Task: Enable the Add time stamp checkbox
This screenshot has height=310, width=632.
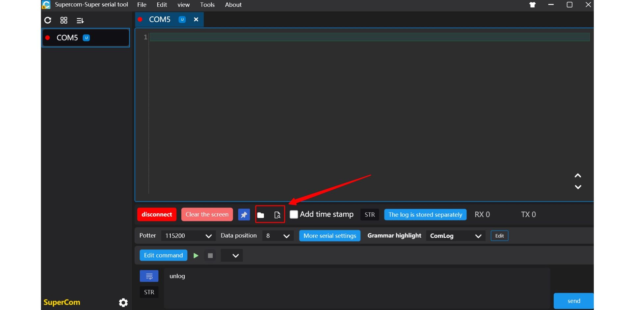Action: [x=294, y=214]
